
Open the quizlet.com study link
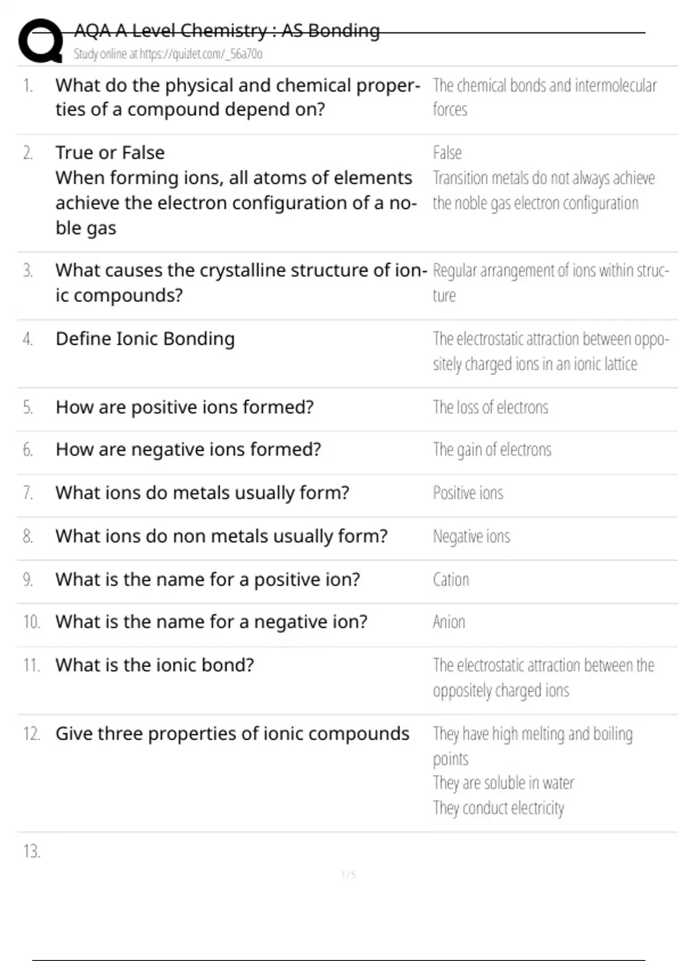coord(168,54)
